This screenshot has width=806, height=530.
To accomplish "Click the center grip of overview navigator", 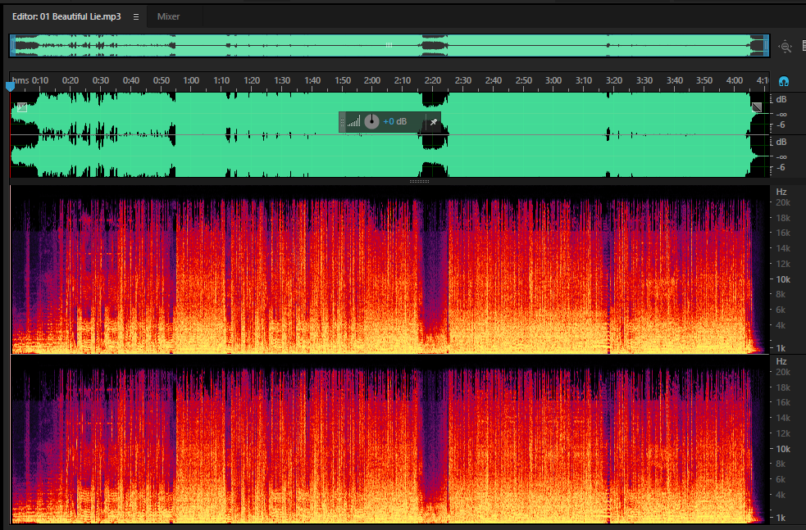I will (389, 45).
